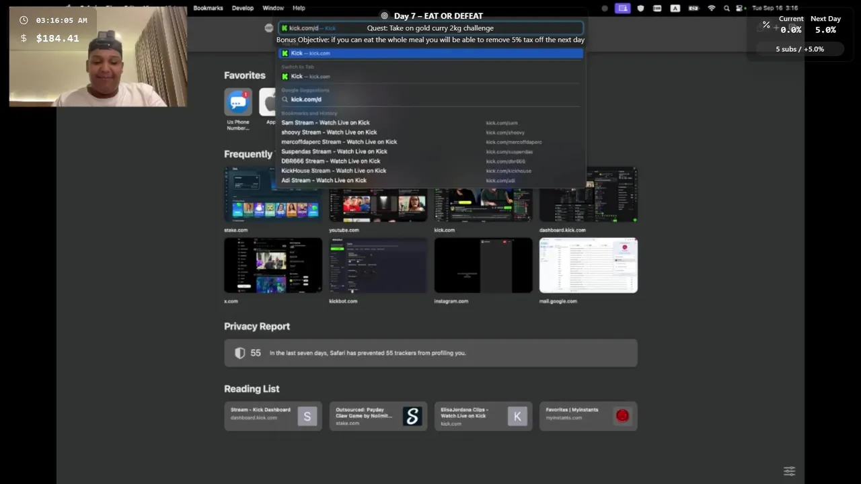Click the 'Favorites' section heading
861x484 pixels.
tap(245, 76)
